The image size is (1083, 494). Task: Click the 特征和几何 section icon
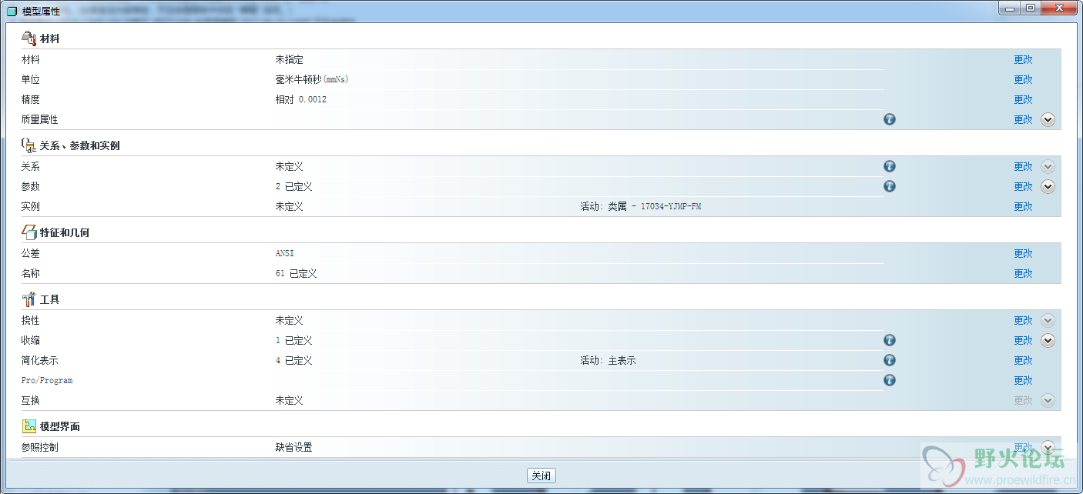tap(28, 232)
